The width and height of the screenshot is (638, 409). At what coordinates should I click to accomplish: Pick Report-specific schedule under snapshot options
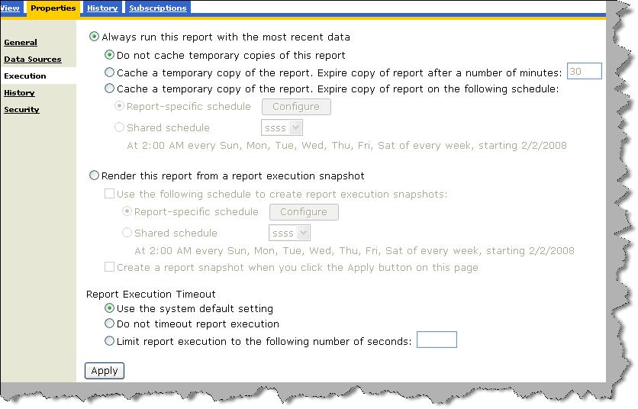[127, 211]
